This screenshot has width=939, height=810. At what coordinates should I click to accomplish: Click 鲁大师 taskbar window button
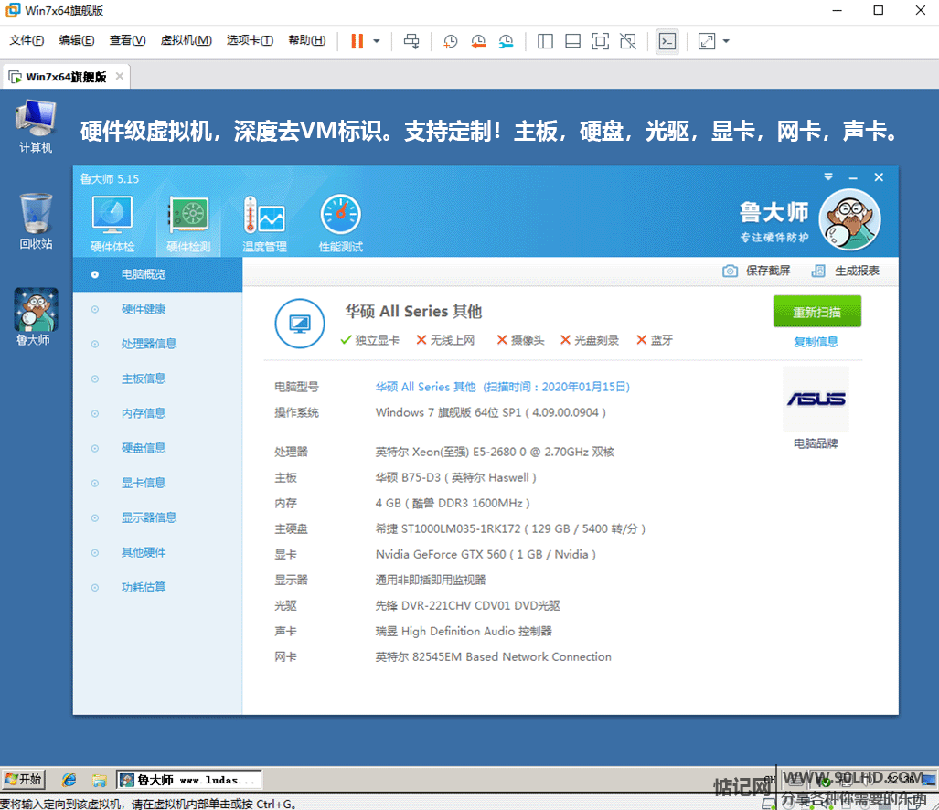188,780
